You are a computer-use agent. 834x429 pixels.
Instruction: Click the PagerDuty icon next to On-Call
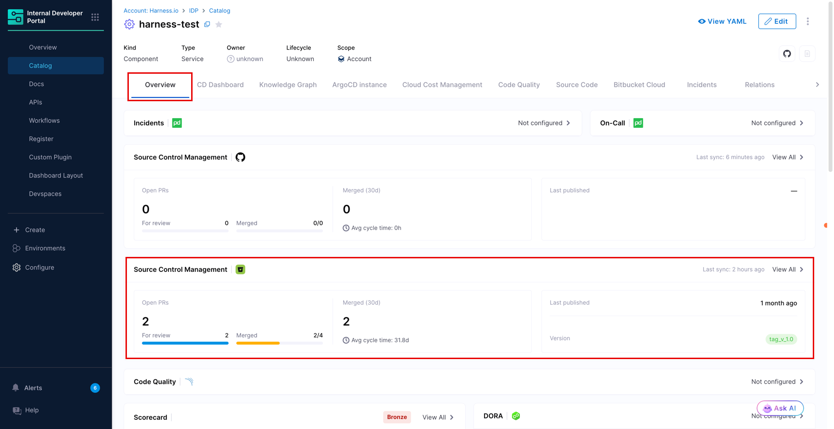pyautogui.click(x=638, y=123)
